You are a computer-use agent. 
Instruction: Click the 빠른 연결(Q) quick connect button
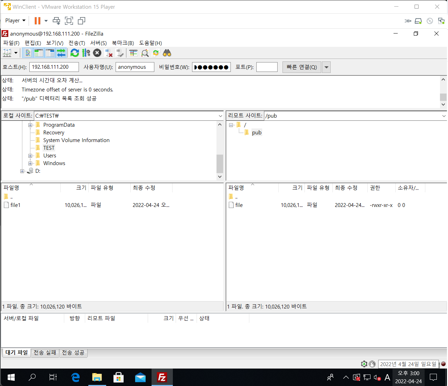coord(302,67)
